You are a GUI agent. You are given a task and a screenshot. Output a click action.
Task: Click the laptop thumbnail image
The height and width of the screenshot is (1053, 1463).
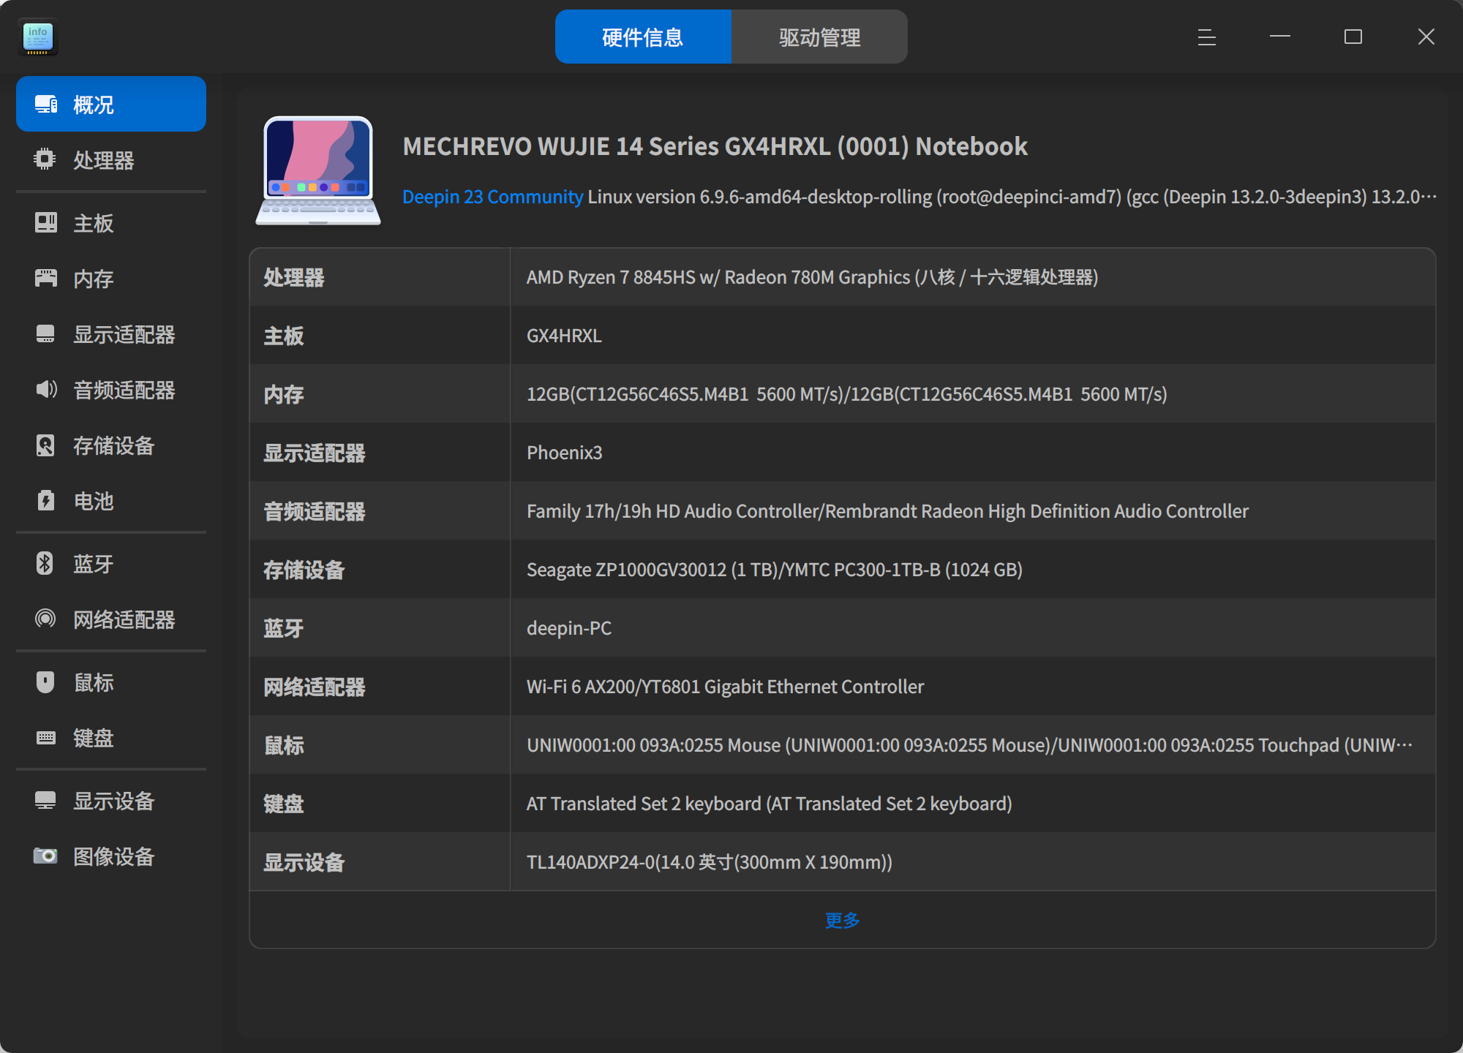point(318,170)
